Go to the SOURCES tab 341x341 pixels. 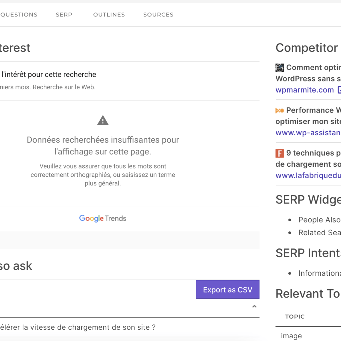coord(158,15)
